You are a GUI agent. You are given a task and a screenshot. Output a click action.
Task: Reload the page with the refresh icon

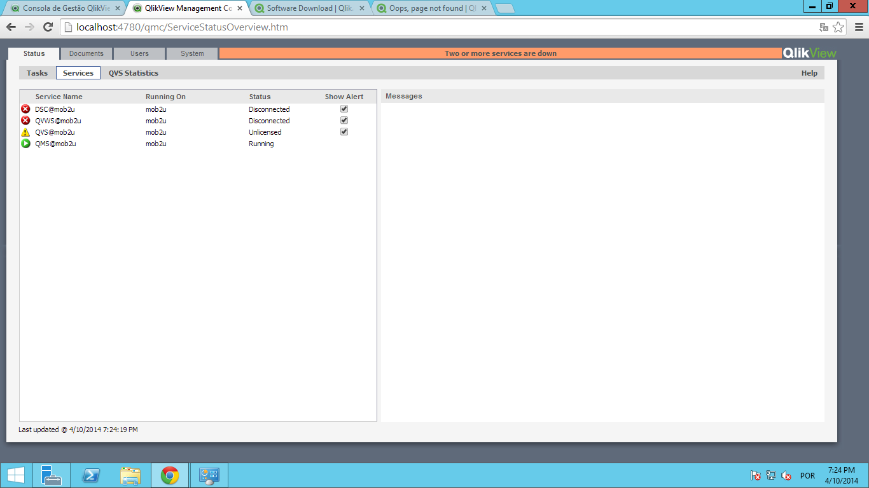(x=48, y=27)
